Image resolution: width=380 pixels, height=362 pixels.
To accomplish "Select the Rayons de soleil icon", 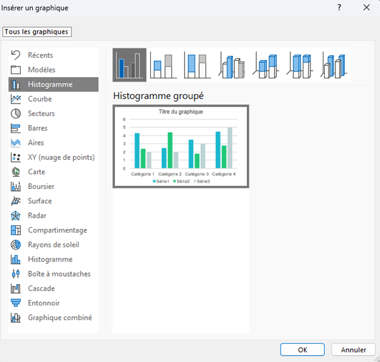I will tap(16, 245).
